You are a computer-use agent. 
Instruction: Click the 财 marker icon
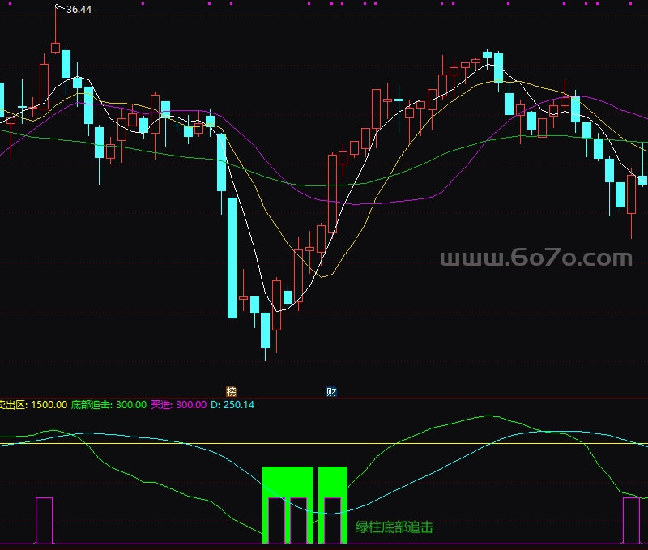(x=331, y=391)
